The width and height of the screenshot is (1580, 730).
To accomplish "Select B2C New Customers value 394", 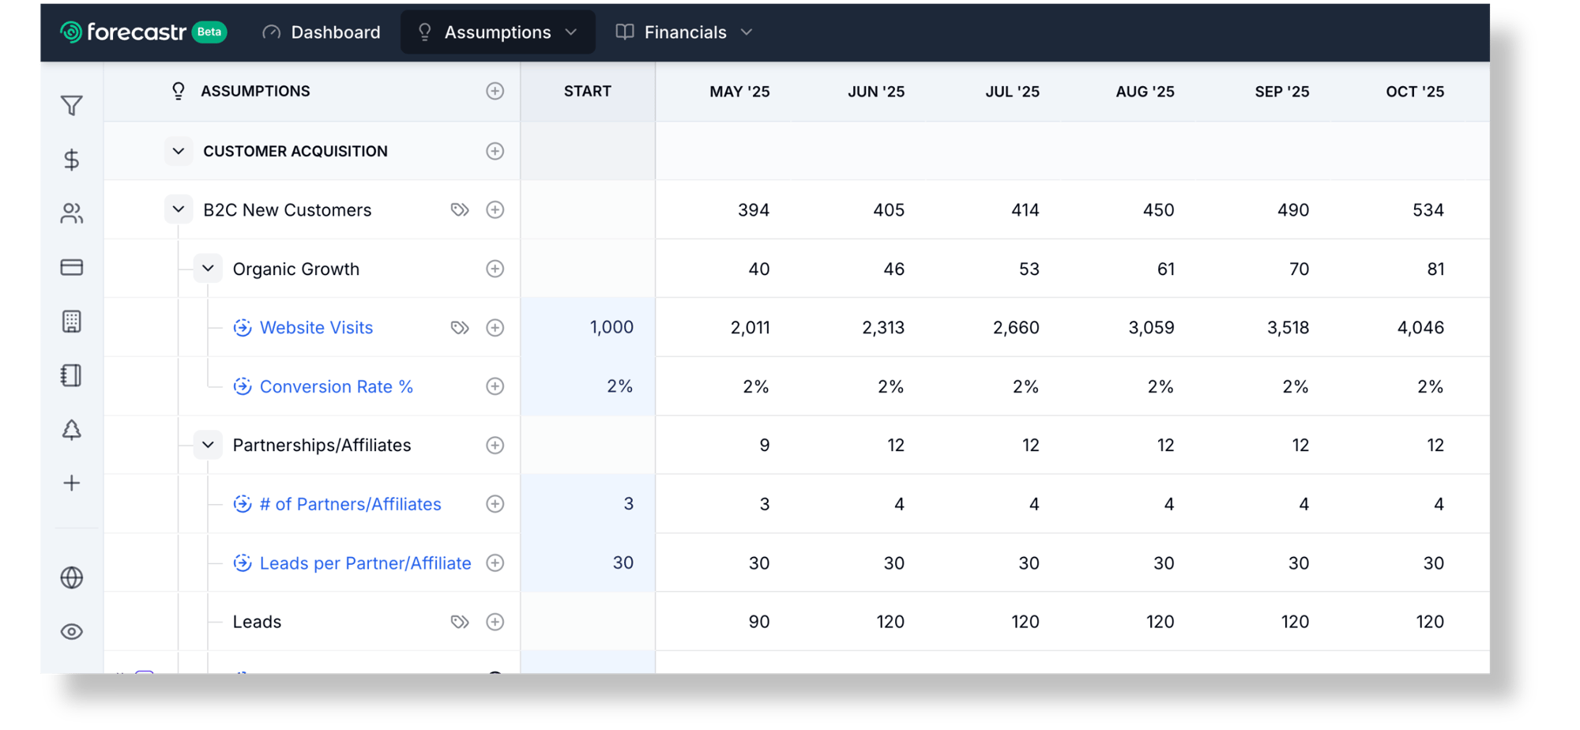I will (754, 210).
